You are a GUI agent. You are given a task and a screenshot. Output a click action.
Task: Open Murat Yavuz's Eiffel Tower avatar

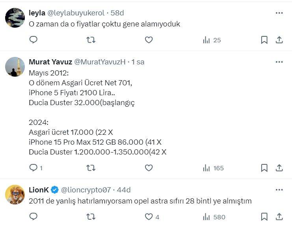click(x=16, y=67)
